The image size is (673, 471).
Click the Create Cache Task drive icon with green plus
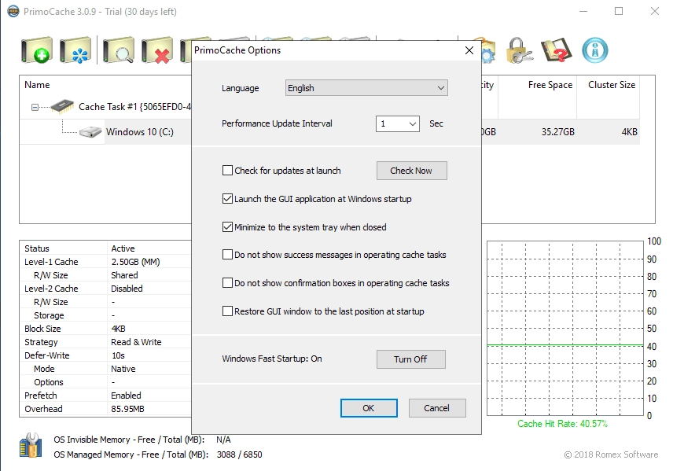click(x=37, y=50)
